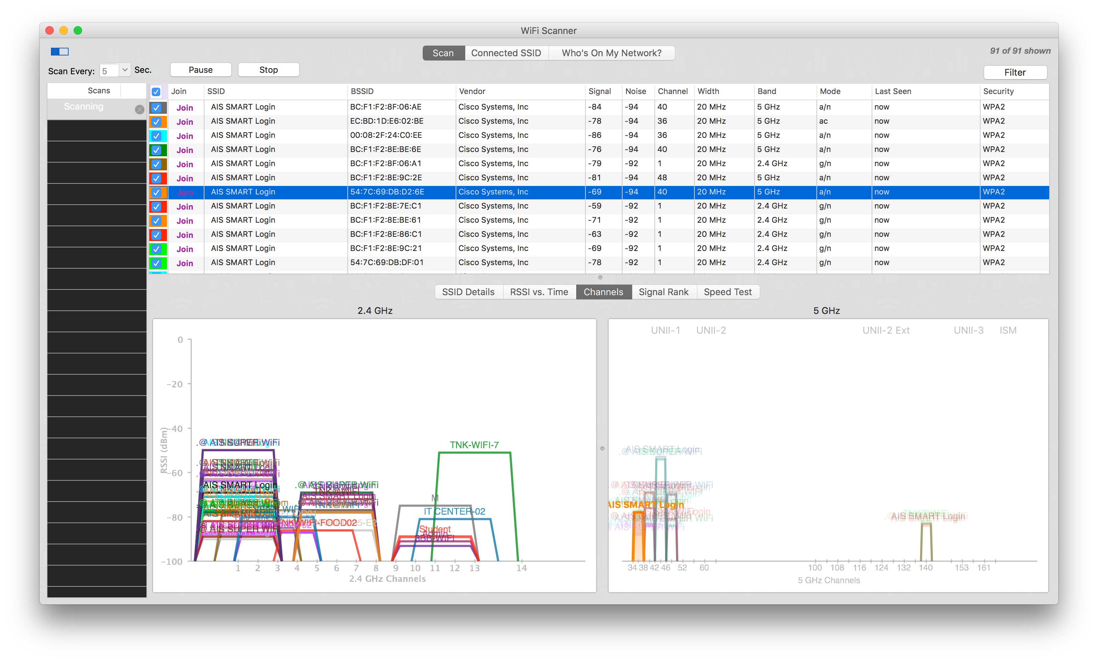Click the Student network label in graph
This screenshot has height=661, width=1098.
coord(435,529)
